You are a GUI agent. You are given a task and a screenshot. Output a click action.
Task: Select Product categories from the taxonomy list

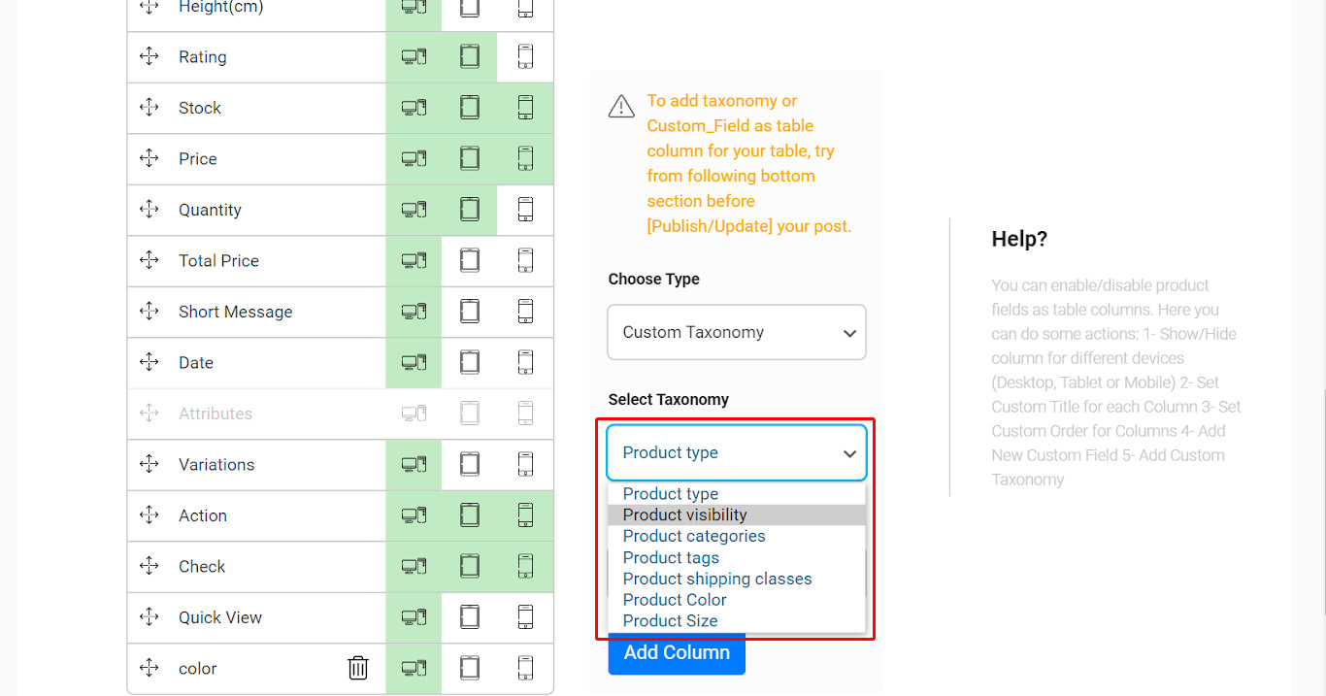click(x=693, y=536)
